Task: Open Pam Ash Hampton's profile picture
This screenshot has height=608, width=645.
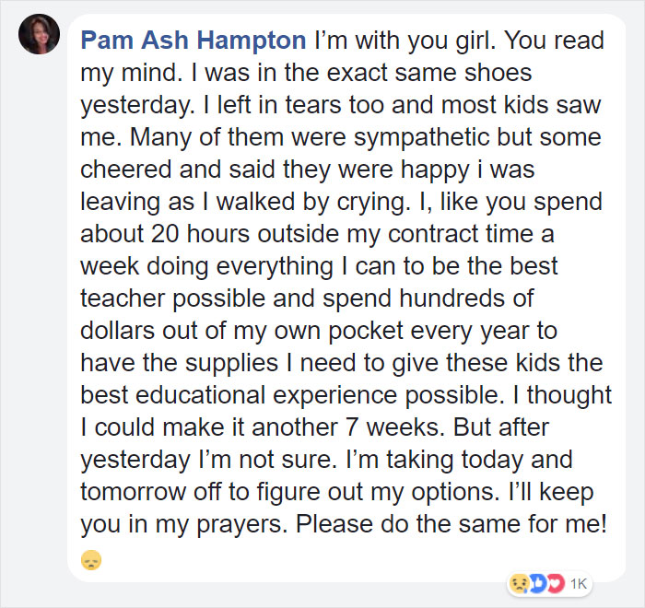Action: pyautogui.click(x=39, y=34)
